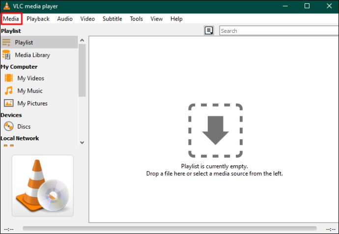Click the My Music note icon
This screenshot has height=234, width=339.
click(9, 91)
